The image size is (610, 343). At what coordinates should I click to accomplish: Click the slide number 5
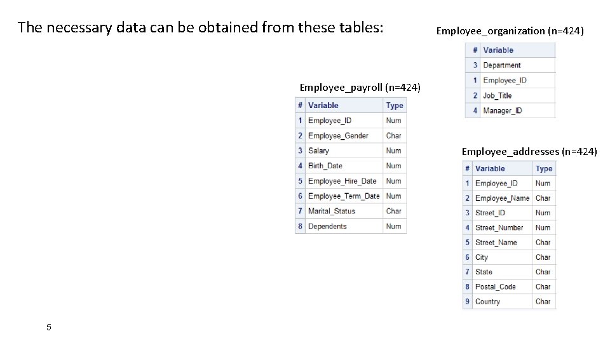click(48, 327)
